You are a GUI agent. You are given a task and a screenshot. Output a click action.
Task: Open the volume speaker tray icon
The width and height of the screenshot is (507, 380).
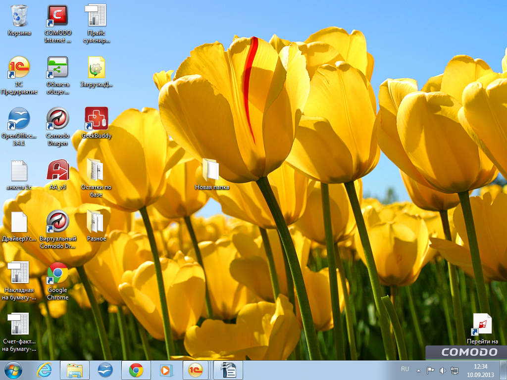pyautogui.click(x=442, y=370)
